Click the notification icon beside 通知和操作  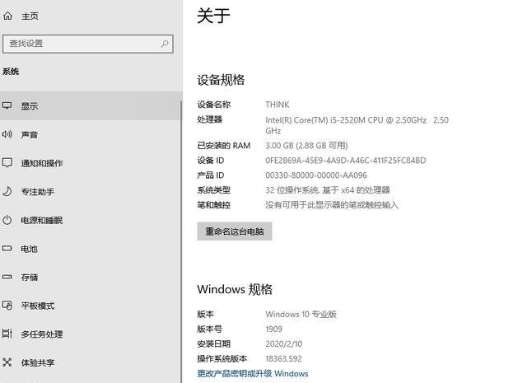pos(7,163)
